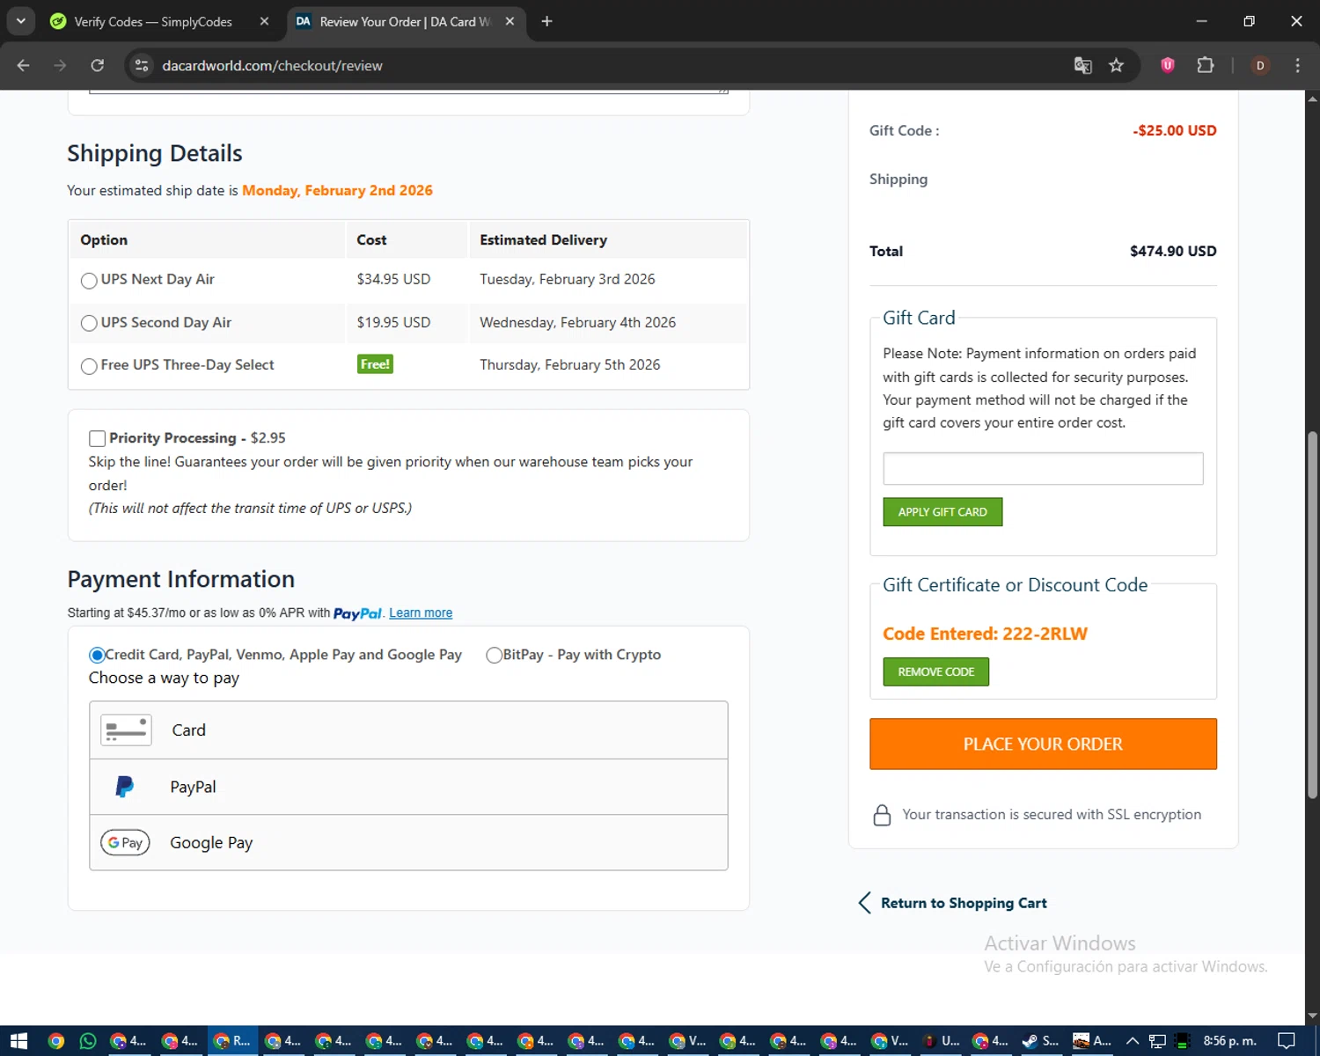Screen dimensions: 1320x1056
Task: Open the Windows notification center
Action: [x=1286, y=1041]
